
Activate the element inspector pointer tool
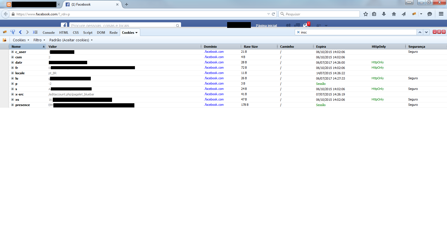click(x=13, y=32)
